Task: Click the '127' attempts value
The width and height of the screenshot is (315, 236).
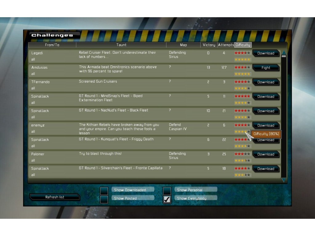Action: pyautogui.click(x=224, y=67)
